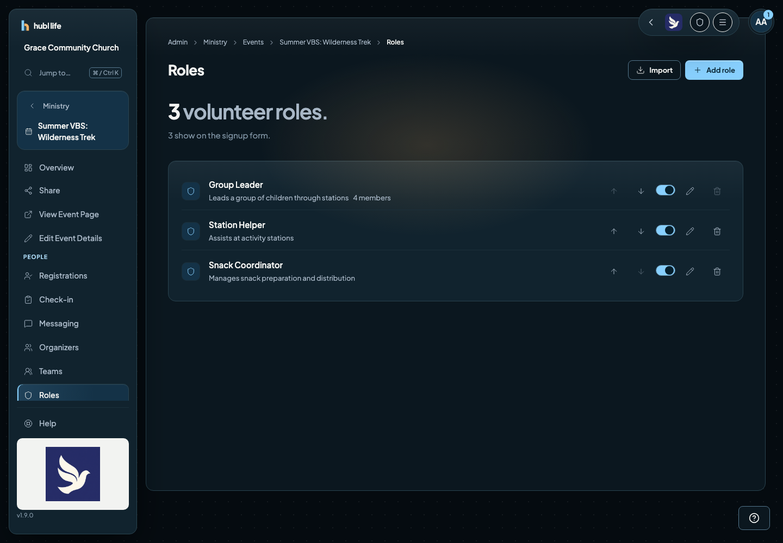
Task: Go to Events breadcrumb
Action: [253, 42]
